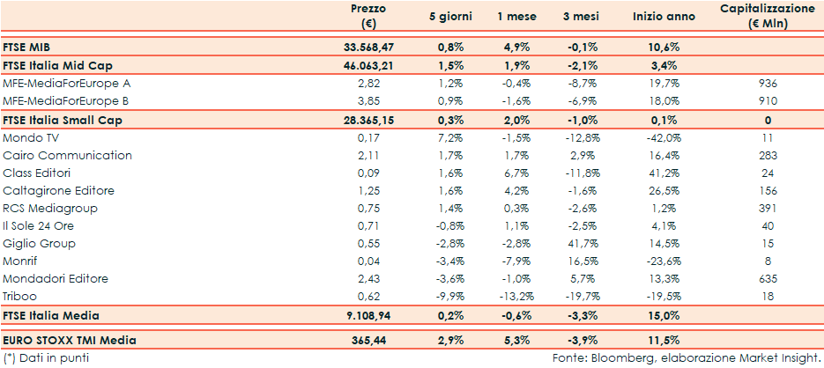Click the Prezzo (€) column header
The width and height of the screenshot is (824, 368).
[x=367, y=16]
